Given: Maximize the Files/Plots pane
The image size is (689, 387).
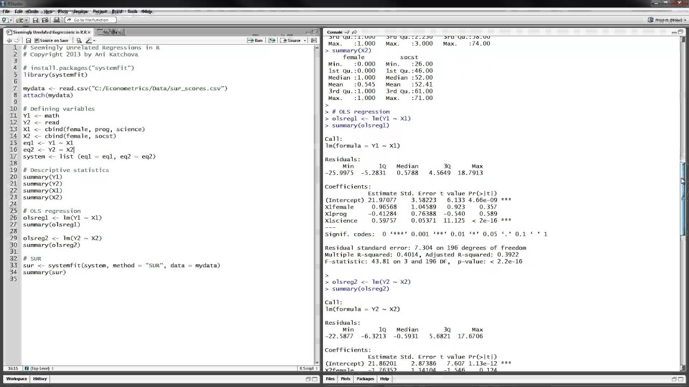Looking at the screenshot, I should [x=681, y=379].
